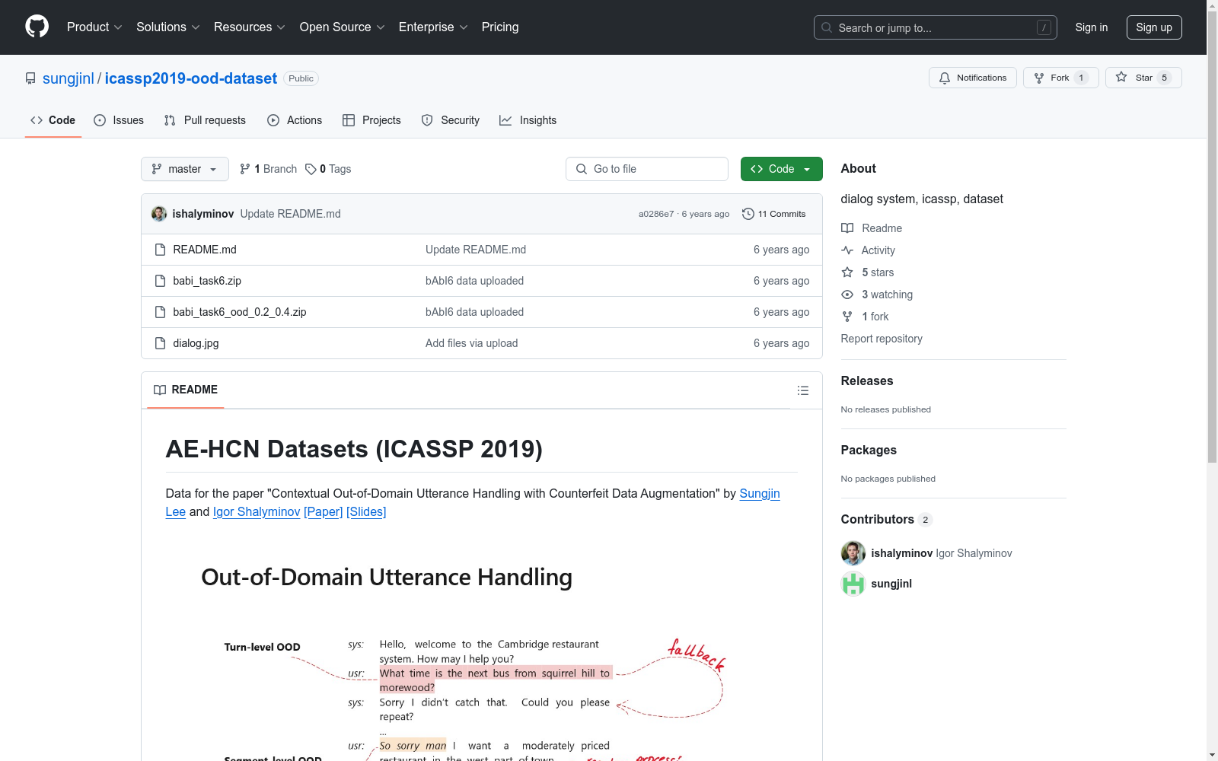Expand the Solutions menu
Screen dimensions: 1218x761
point(168,27)
